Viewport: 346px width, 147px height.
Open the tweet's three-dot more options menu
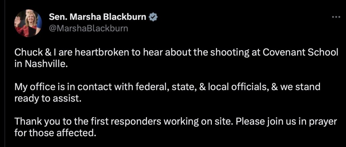[336, 17]
